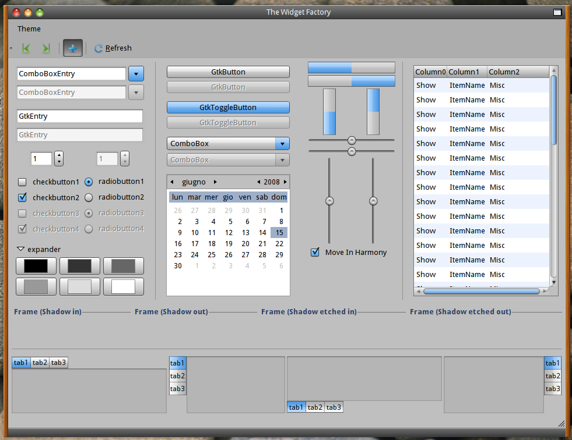Select tab3 in right-tabbed notebook
The width and height of the screenshot is (572, 440).
[x=553, y=389]
